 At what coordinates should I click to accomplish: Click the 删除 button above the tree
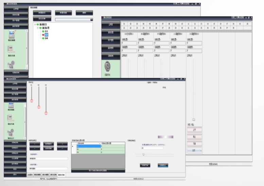pos(84,13)
